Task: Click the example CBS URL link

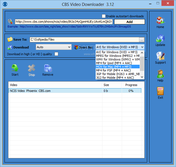Action: [x=75, y=27]
